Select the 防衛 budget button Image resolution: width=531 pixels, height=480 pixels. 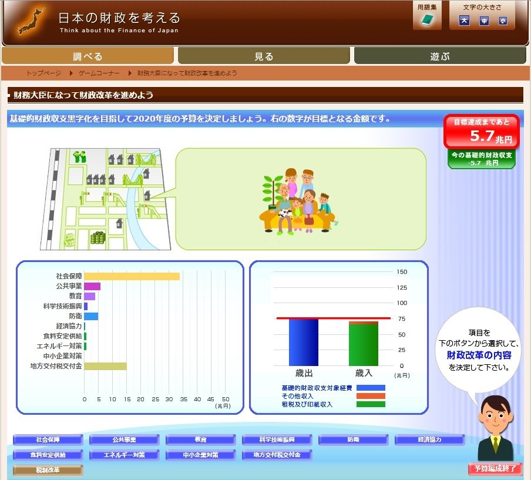click(353, 439)
